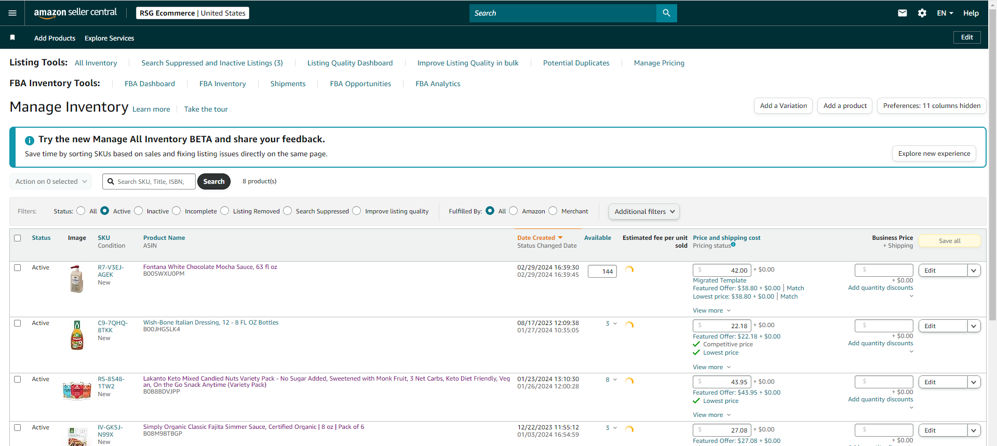The width and height of the screenshot is (997, 446).
Task: Open the Edit dropdown arrow for Fontana row
Action: pos(974,271)
